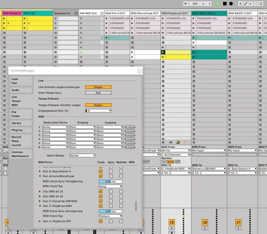267x234 pixels.
Task: Expand Out: M8U eX 15 port
Action: (40, 191)
